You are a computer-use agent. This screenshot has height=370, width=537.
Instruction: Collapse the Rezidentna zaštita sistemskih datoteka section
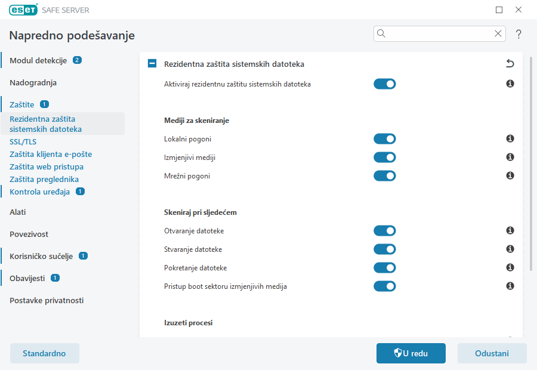(152, 63)
